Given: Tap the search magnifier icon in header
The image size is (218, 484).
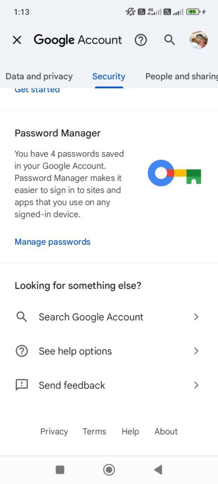Looking at the screenshot, I should coord(169,40).
